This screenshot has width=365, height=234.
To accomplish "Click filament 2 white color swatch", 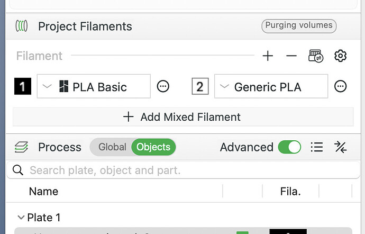I will (x=200, y=86).
